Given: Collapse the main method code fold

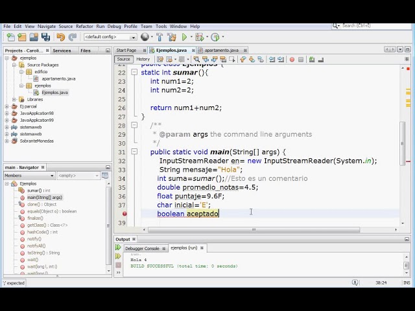Looking at the screenshot, I should 134,152.
